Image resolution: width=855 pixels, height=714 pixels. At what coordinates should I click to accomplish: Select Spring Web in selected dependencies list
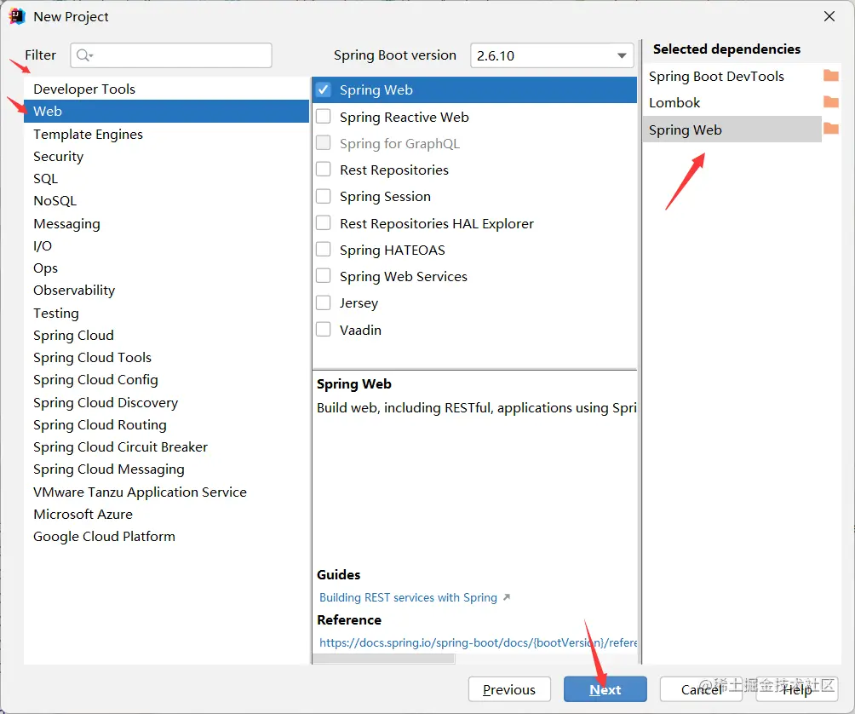coord(732,130)
